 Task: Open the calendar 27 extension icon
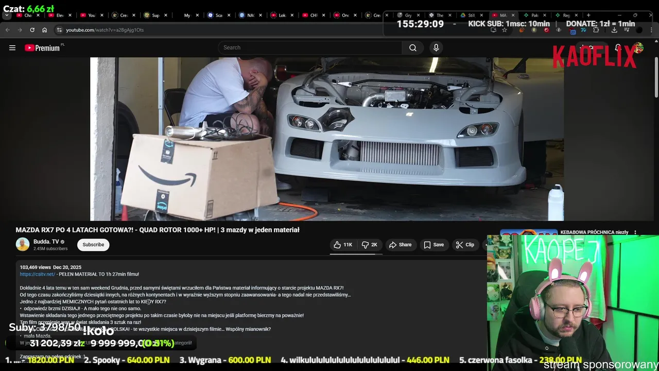point(573,31)
